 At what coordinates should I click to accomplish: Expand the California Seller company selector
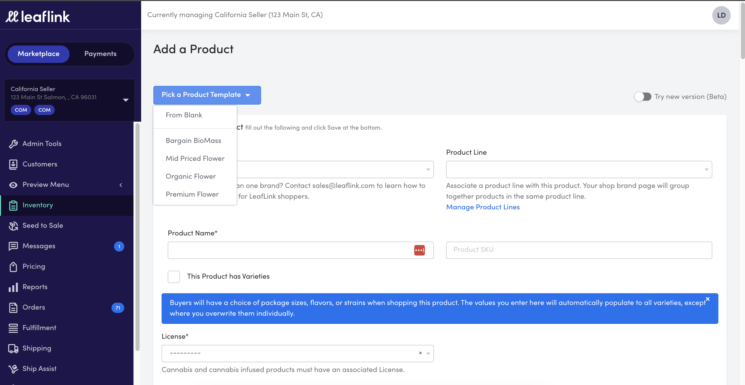69,100
